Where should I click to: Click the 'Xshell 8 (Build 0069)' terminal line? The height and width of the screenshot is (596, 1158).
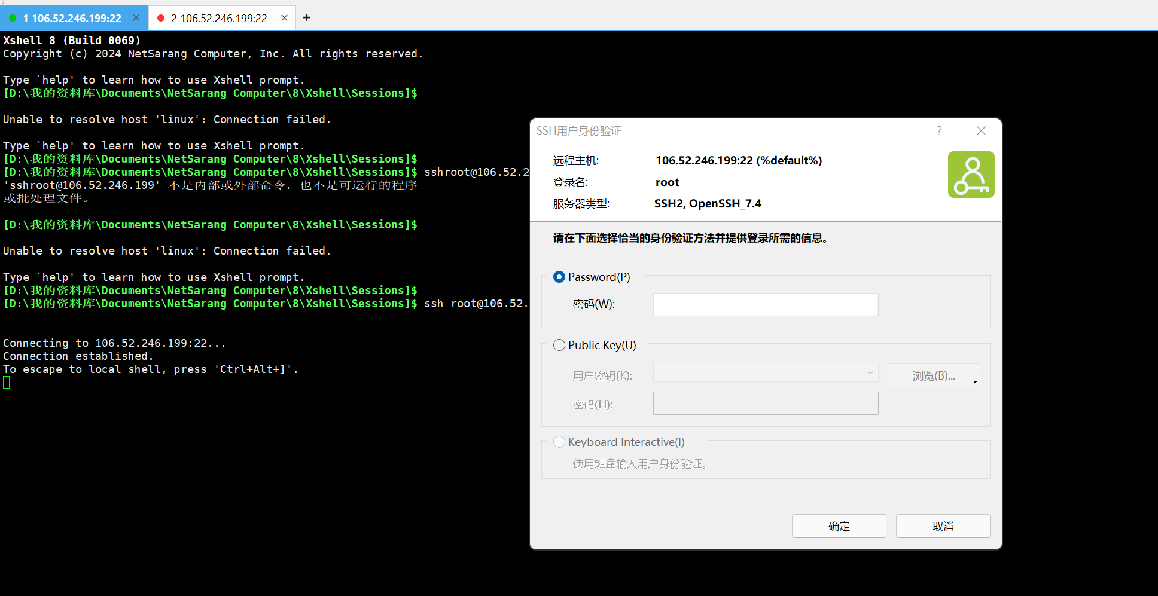point(72,41)
